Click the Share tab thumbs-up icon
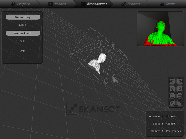This screenshot has width=186, height=139. [x=162, y=4]
